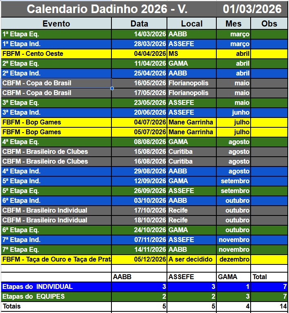The image size is (289, 313).
Task: Click the date cell 14/03/2026
Action: click(x=139, y=34)
